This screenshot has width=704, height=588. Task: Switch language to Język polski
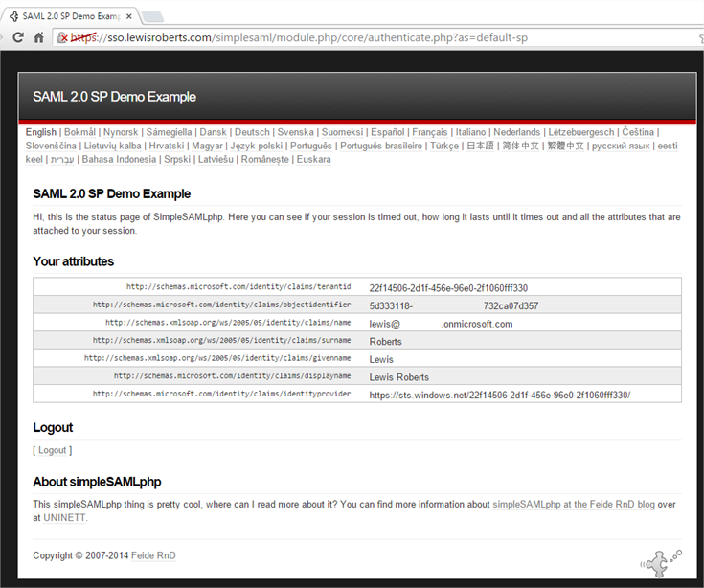pyautogui.click(x=257, y=146)
